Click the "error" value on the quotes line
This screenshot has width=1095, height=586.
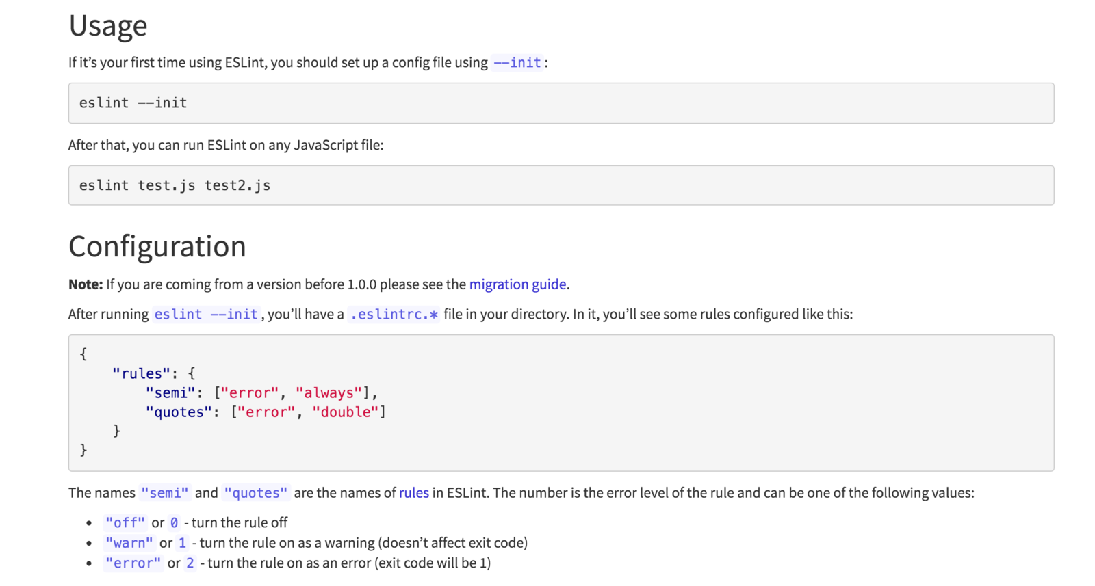click(x=266, y=412)
